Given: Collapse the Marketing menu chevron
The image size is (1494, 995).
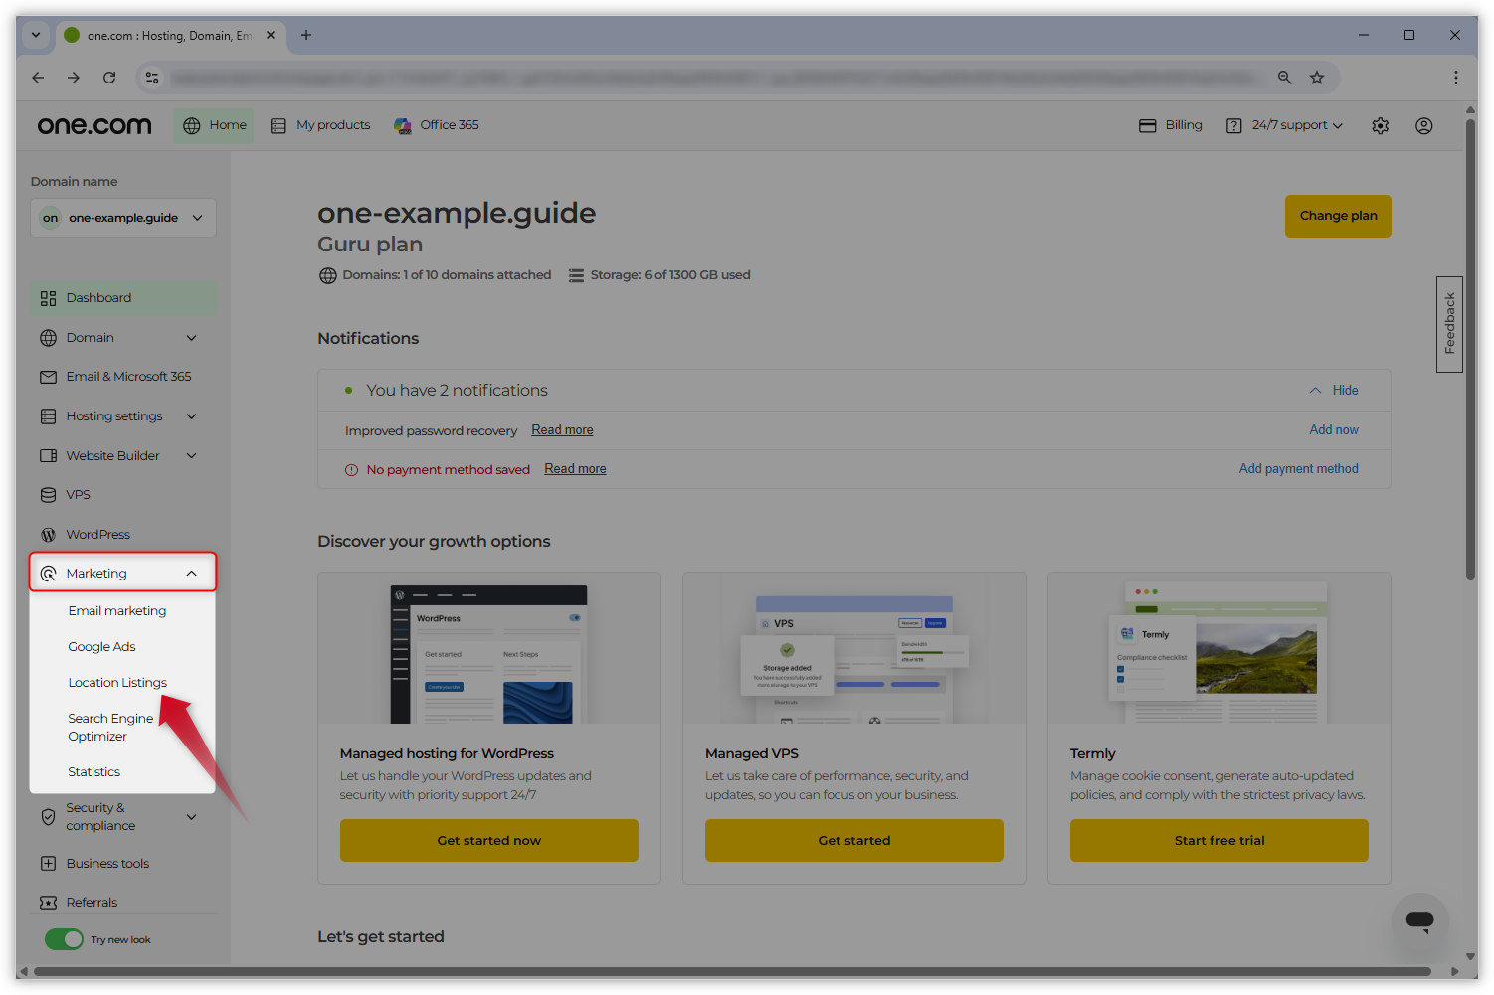Looking at the screenshot, I should tap(192, 574).
